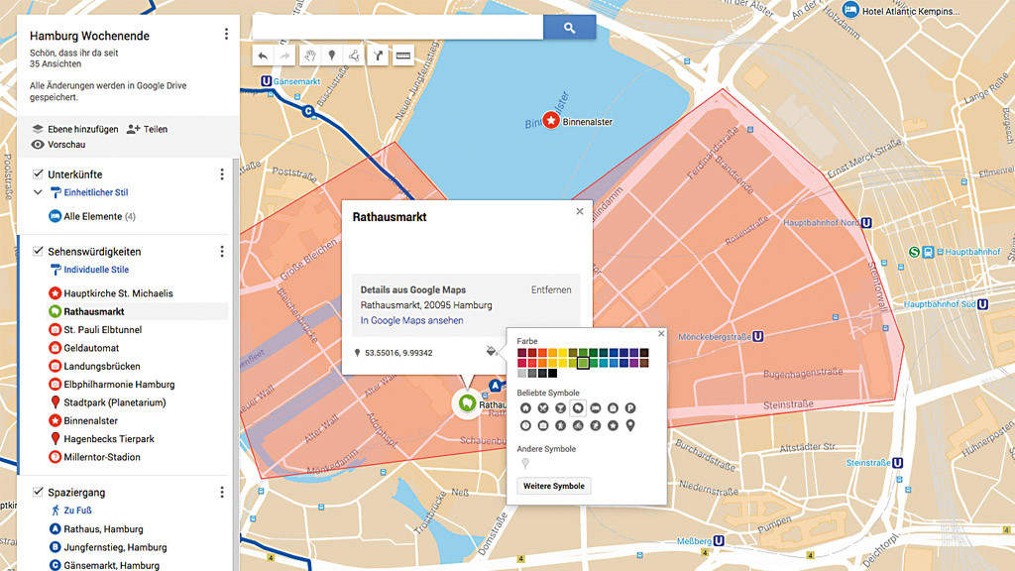Pick the black color swatch
1015x571 pixels.
tap(553, 373)
